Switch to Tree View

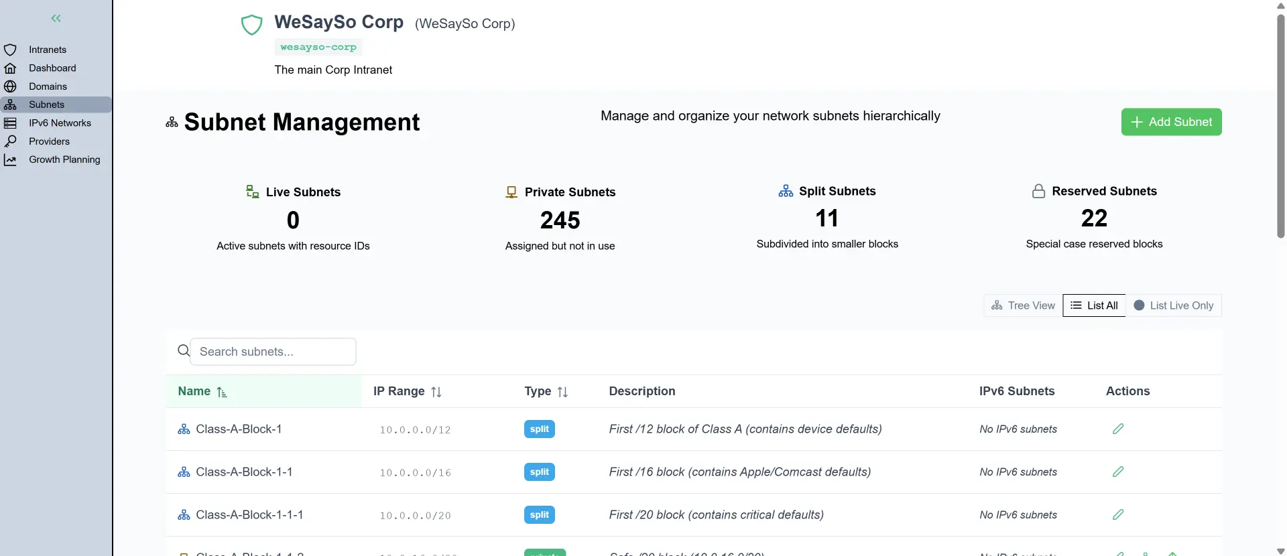1023,305
